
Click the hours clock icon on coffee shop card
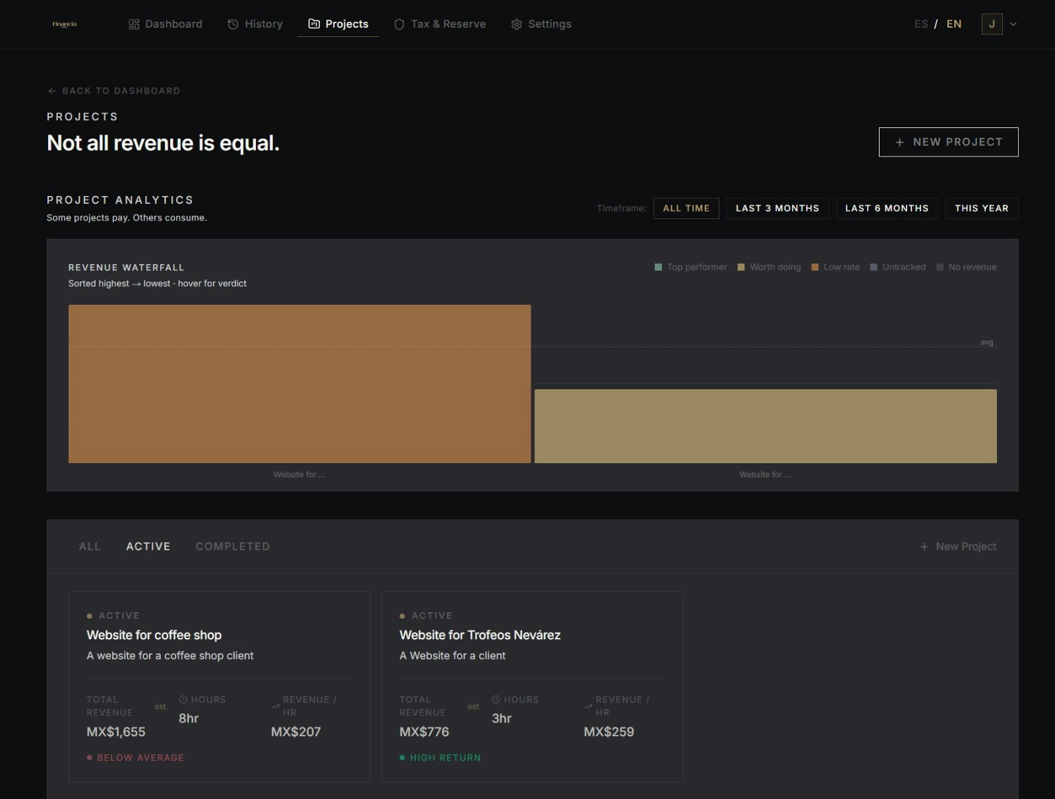183,699
